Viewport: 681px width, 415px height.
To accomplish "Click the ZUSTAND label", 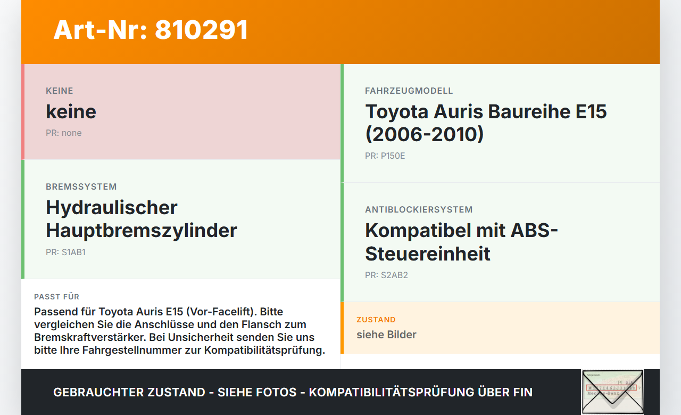I will pyautogui.click(x=376, y=320).
